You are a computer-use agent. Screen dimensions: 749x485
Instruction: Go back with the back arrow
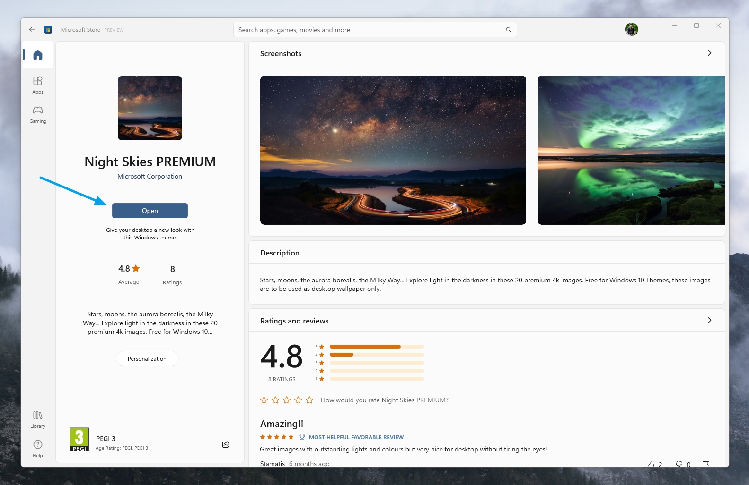(x=32, y=29)
